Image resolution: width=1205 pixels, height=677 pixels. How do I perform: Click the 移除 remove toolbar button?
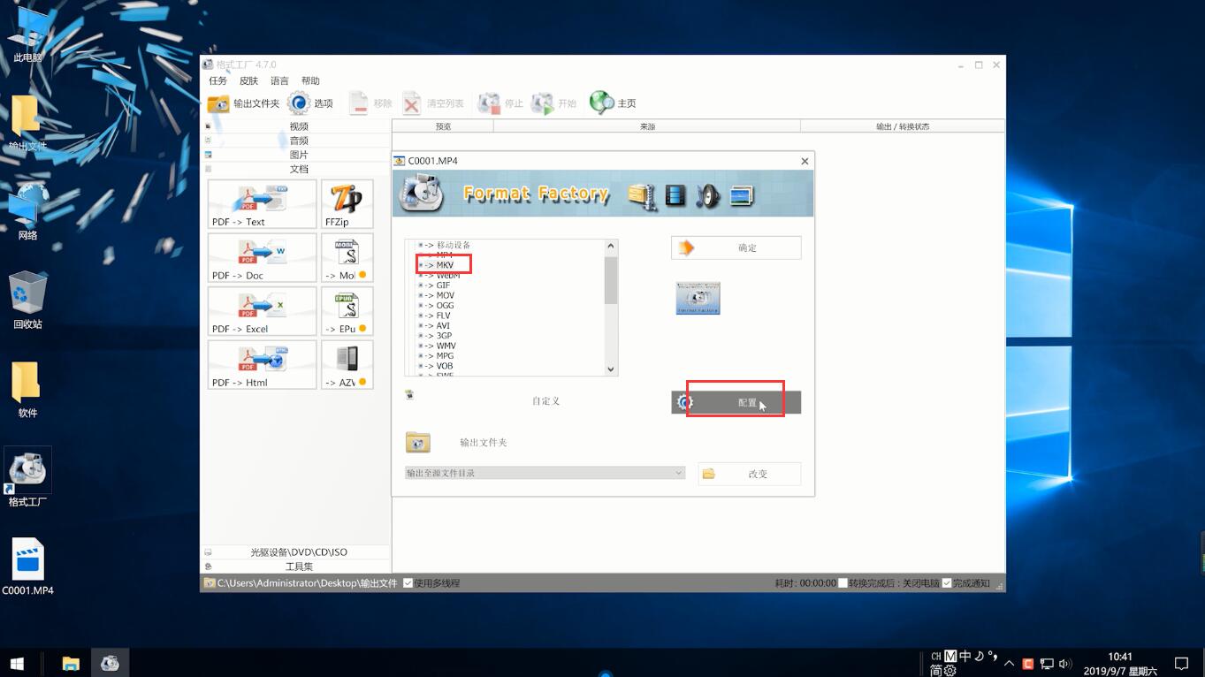(x=370, y=103)
